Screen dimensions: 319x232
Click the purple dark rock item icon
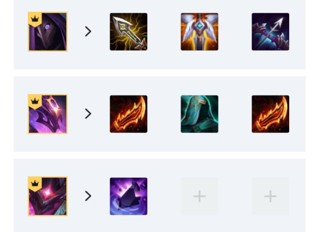tap(129, 196)
